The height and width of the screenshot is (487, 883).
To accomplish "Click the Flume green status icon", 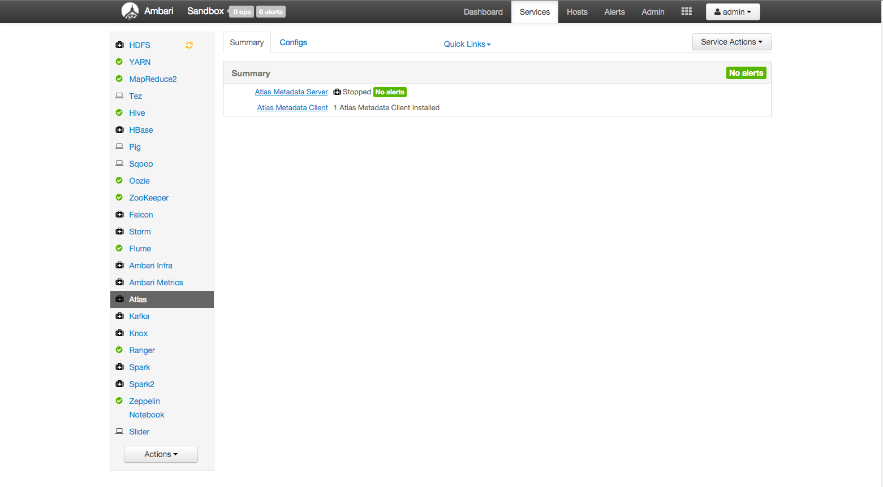I will coord(119,248).
